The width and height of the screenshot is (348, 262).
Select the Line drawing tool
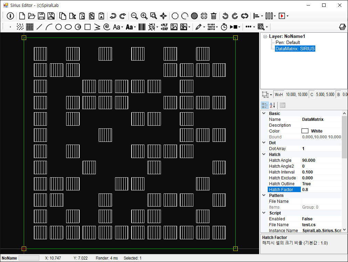pos(39,27)
